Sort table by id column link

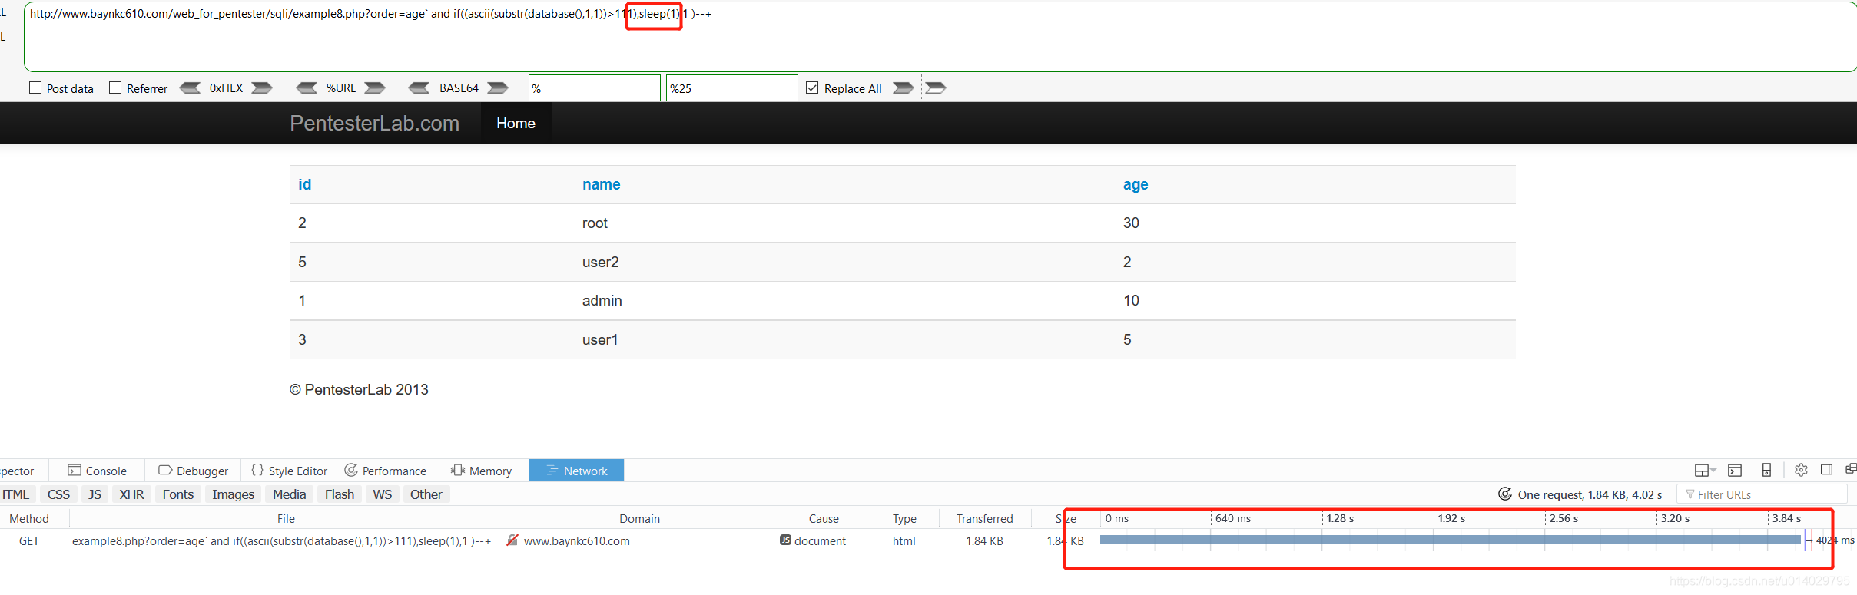[305, 184]
